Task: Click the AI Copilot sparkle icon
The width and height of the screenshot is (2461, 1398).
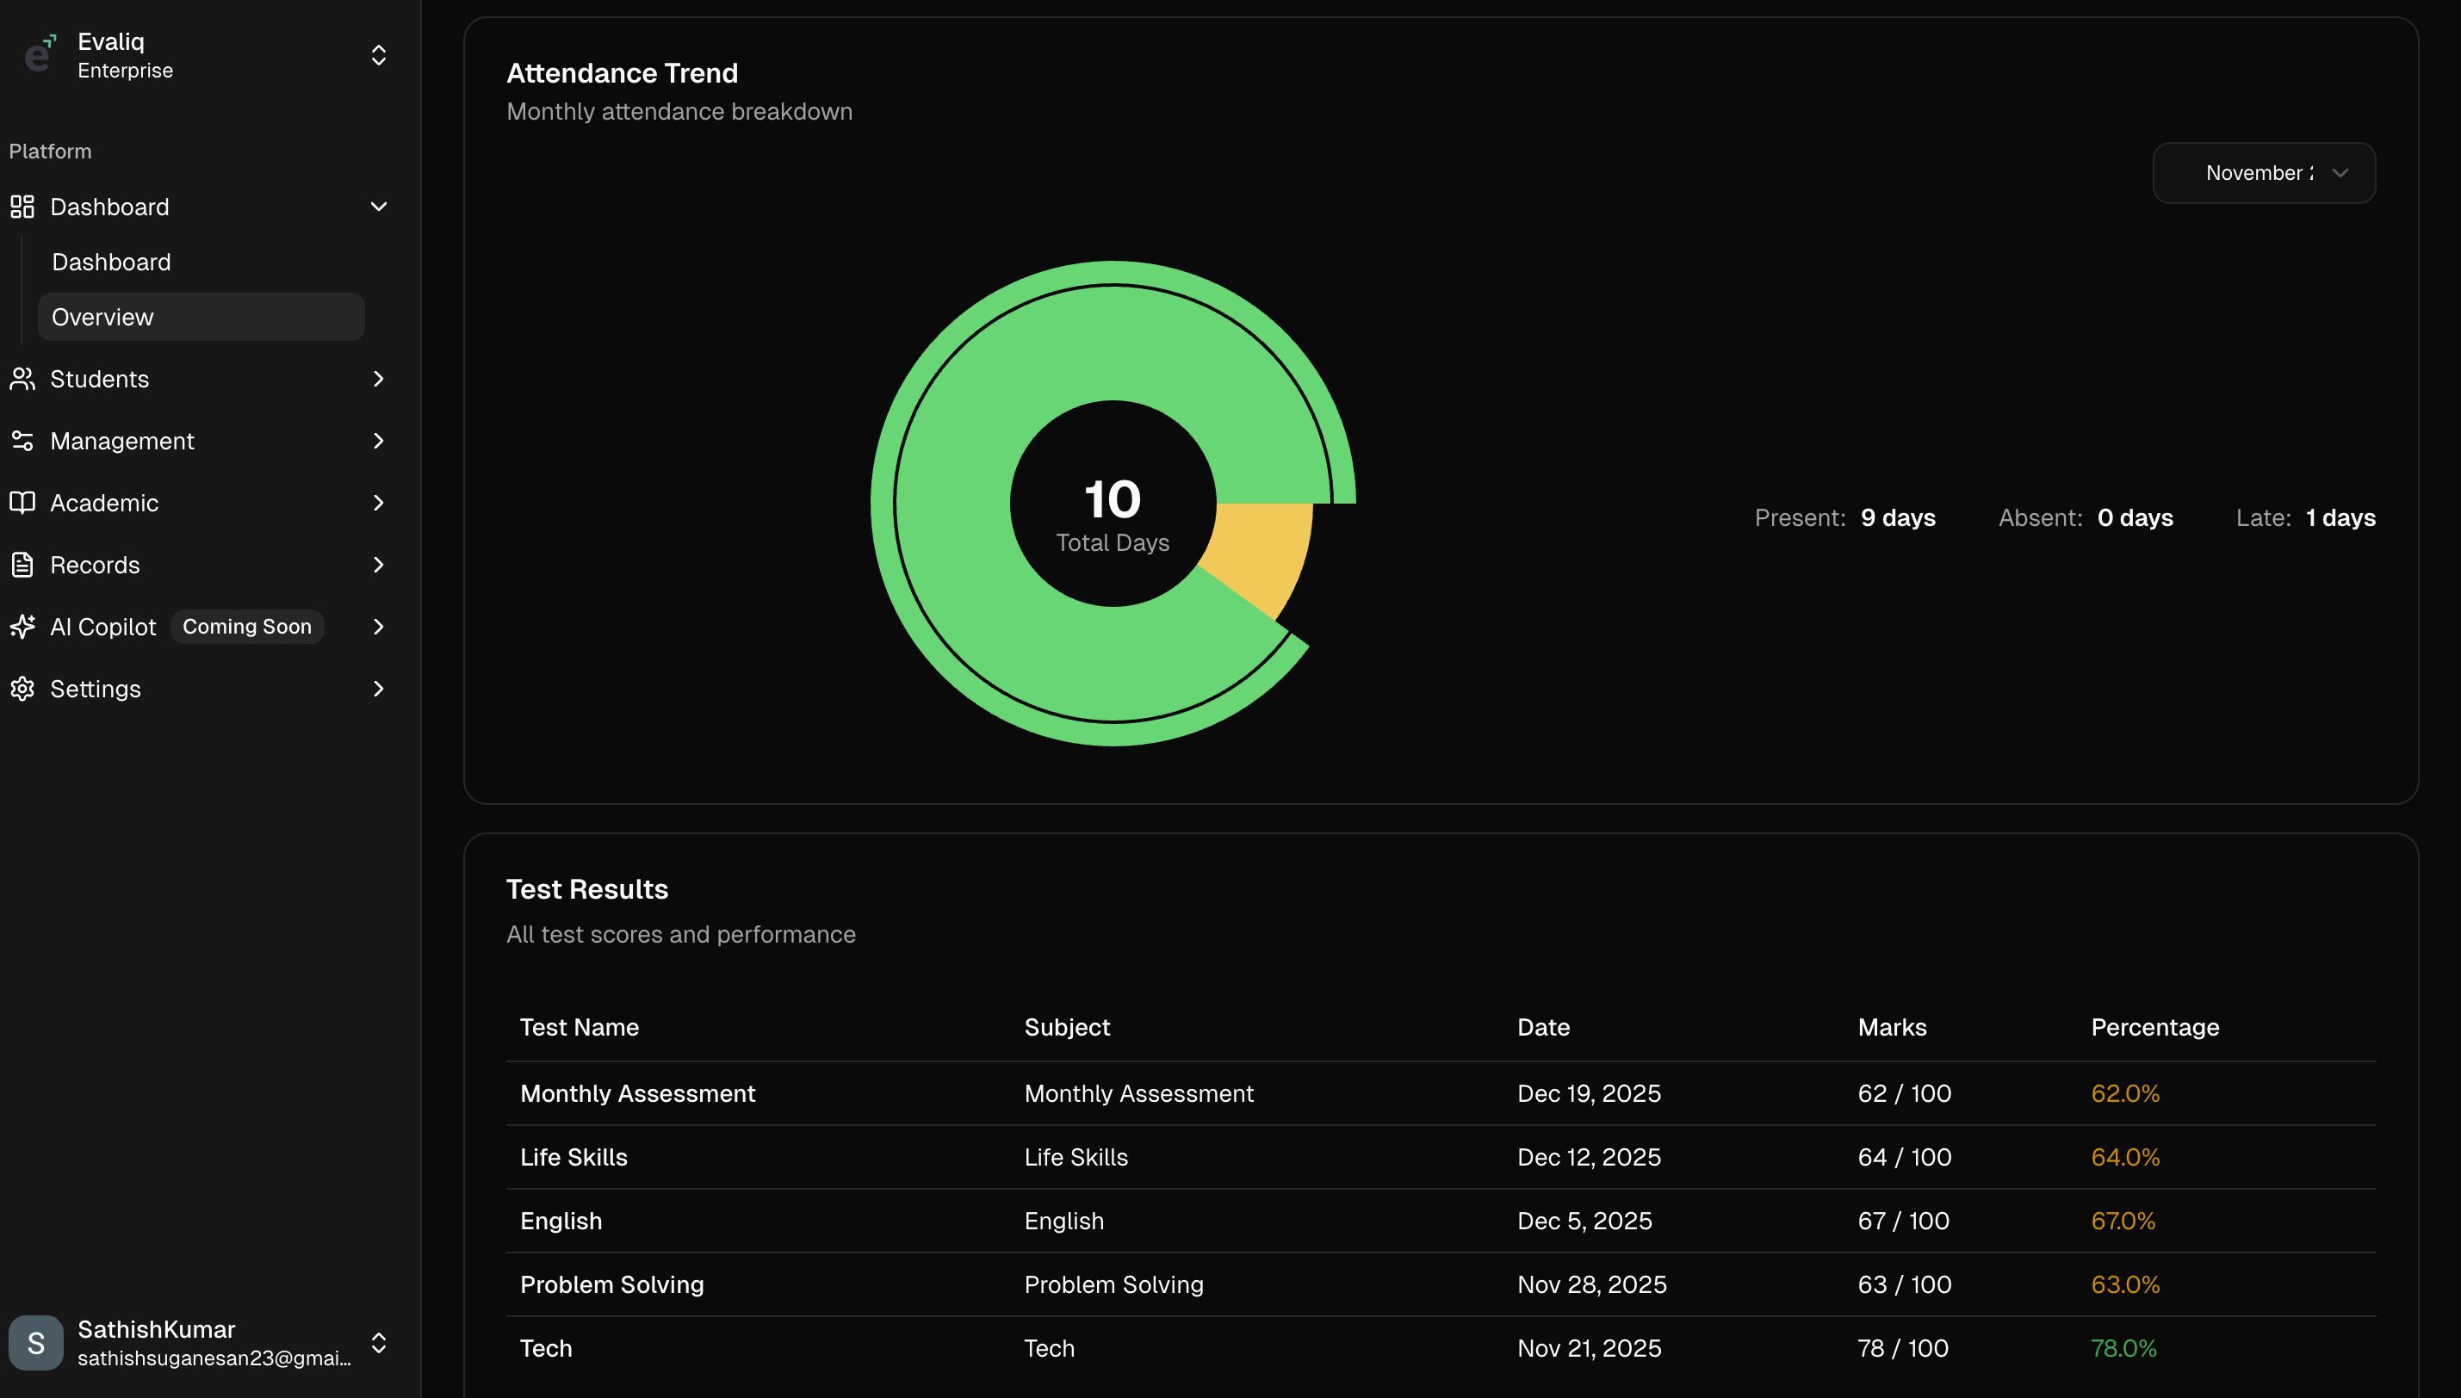Action: coord(22,627)
